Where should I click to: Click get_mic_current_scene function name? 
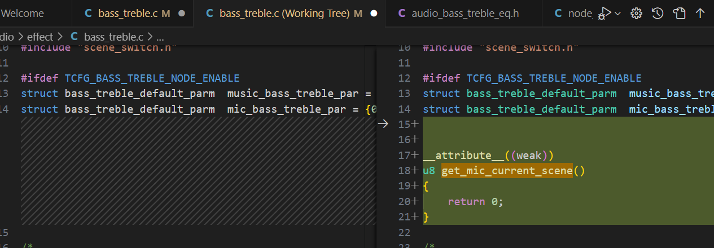(x=507, y=170)
